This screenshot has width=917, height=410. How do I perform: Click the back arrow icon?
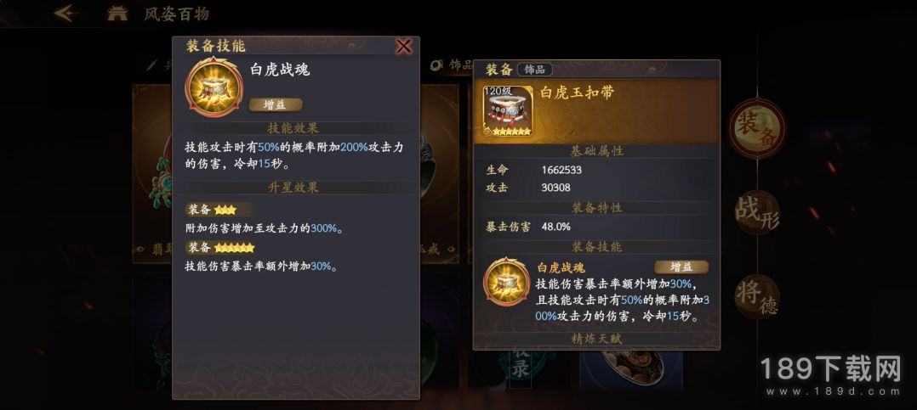pyautogui.click(x=65, y=13)
